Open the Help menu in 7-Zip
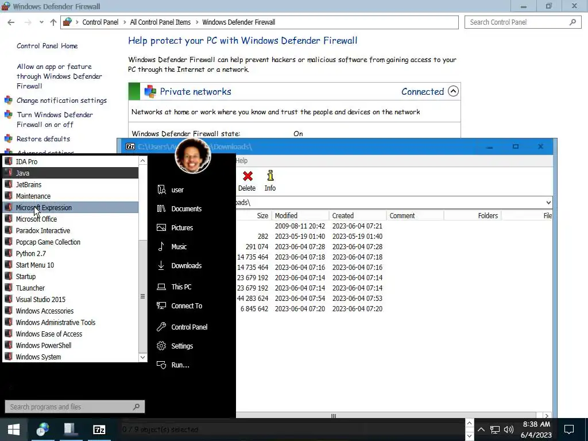Viewport: 588px width, 441px height. click(x=242, y=161)
